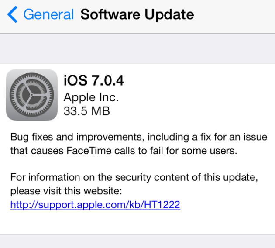Click the Apple Inc. developer text

coord(91,96)
